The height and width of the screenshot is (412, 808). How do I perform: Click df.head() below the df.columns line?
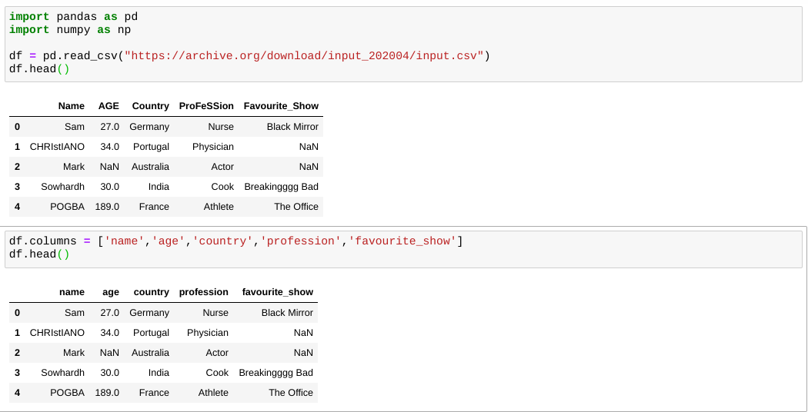tap(39, 254)
